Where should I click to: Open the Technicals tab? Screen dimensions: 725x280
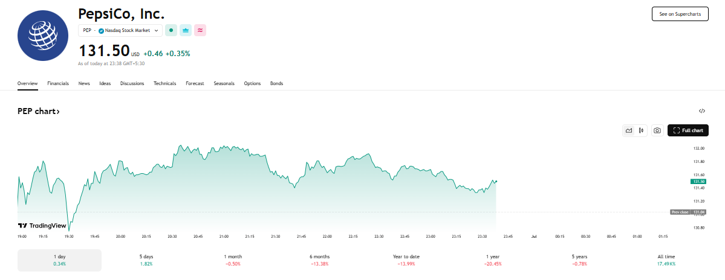tap(165, 83)
